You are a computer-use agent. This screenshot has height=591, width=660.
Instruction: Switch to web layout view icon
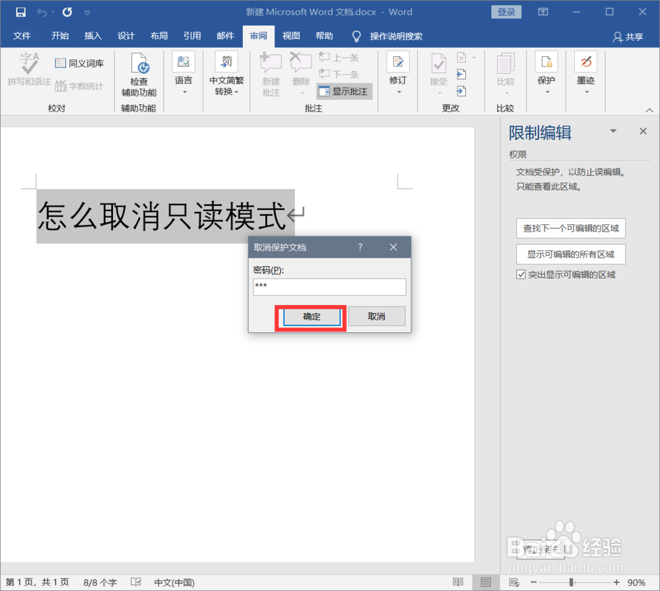514,582
